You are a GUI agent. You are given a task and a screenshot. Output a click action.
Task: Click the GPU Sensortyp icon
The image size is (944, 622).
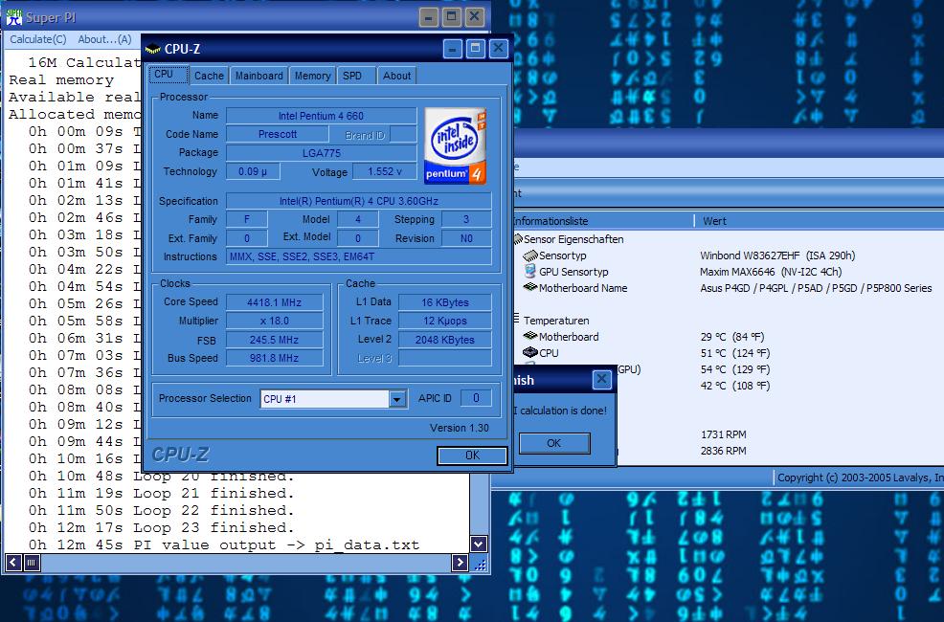(529, 272)
